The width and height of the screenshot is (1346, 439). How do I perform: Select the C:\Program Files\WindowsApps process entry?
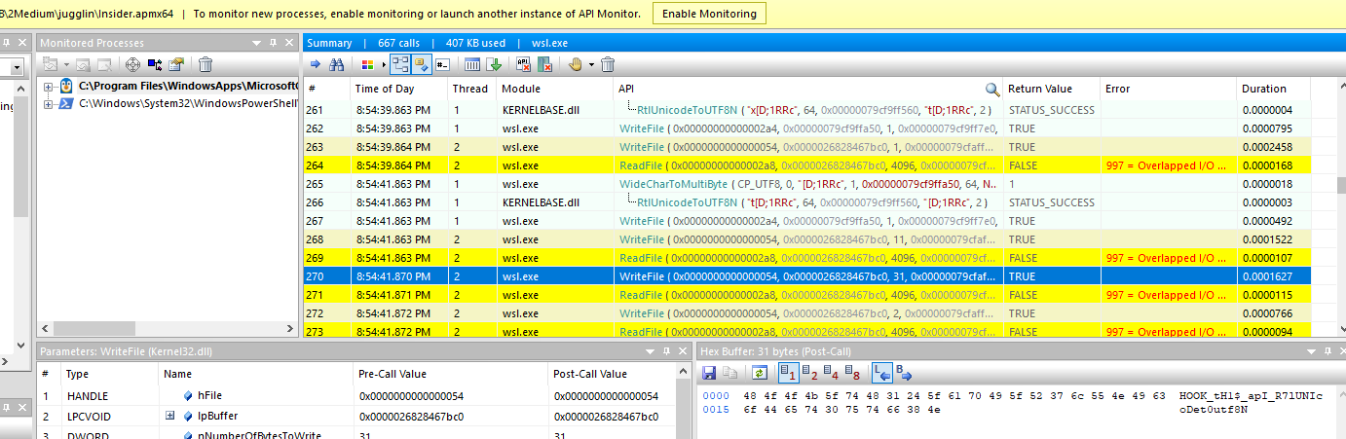point(188,87)
